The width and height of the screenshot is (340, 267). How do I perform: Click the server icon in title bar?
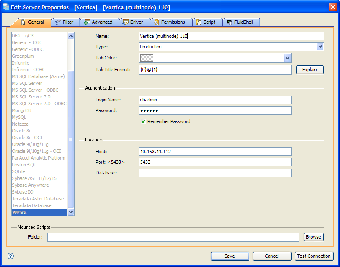pyautogui.click(x=6, y=7)
